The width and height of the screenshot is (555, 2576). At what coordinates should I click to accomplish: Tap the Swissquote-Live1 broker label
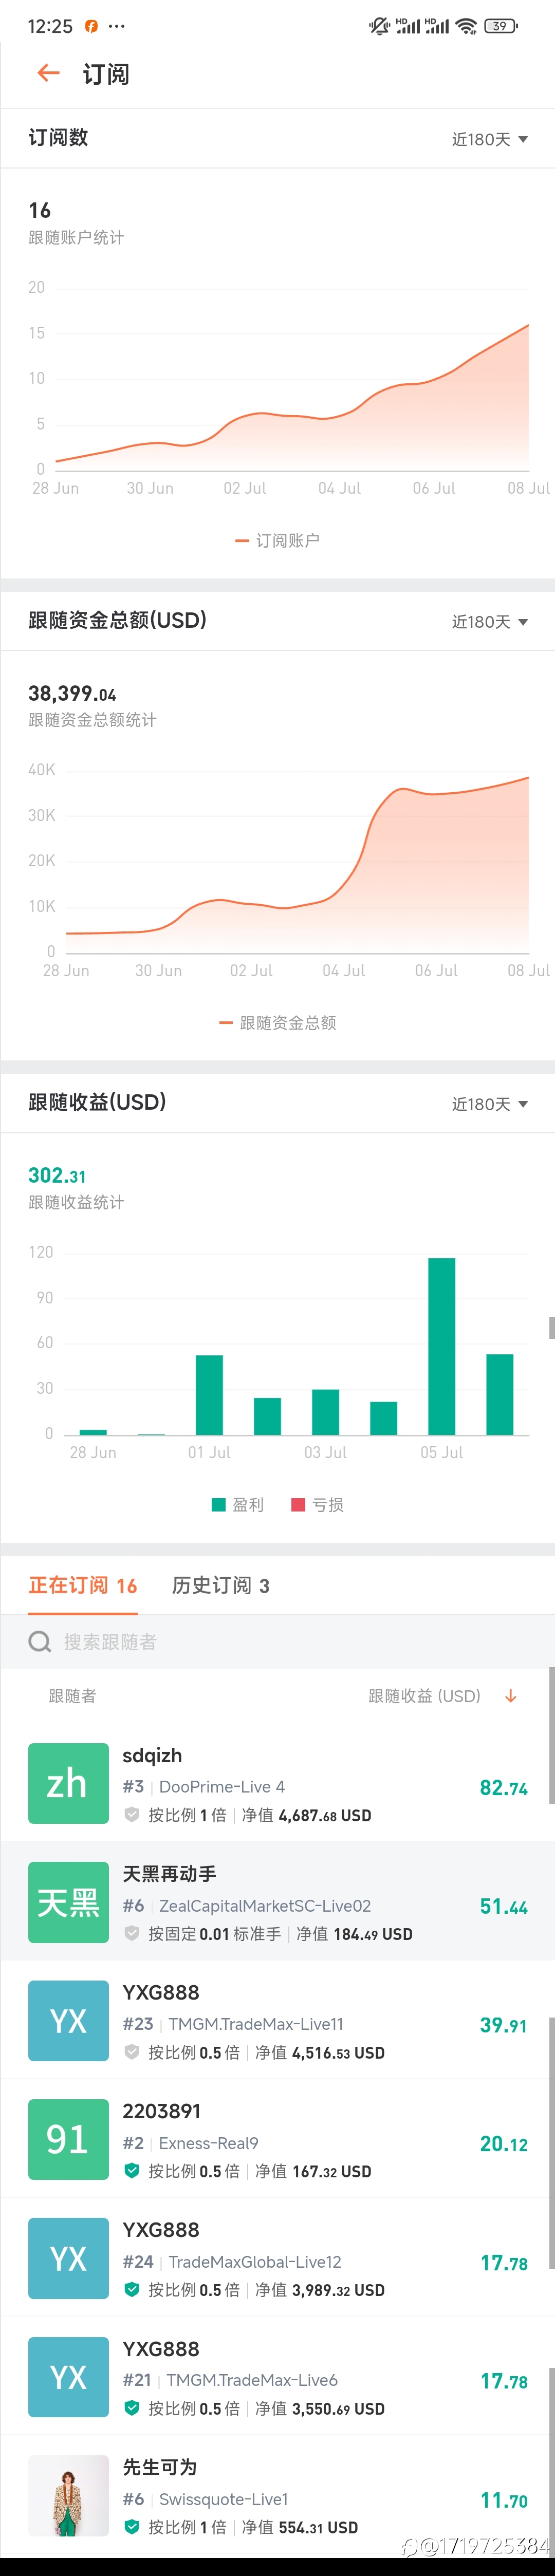click(x=224, y=2499)
